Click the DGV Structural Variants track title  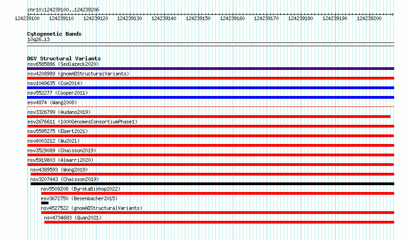coord(64,59)
